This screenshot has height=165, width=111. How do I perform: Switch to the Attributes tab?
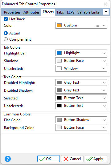pyautogui.click(x=31, y=12)
